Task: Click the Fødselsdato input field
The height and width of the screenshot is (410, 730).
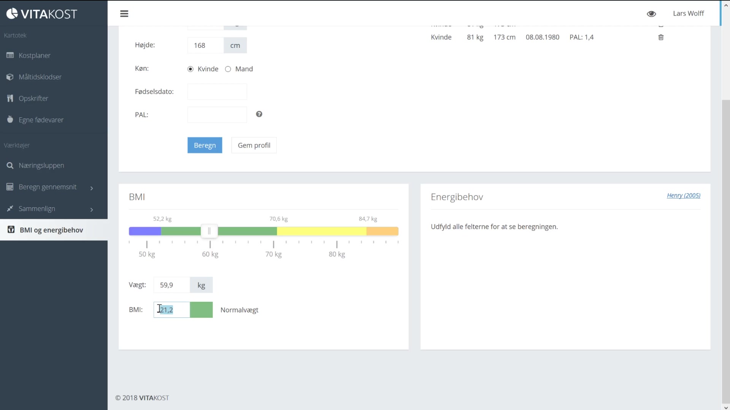Action: 217,92
